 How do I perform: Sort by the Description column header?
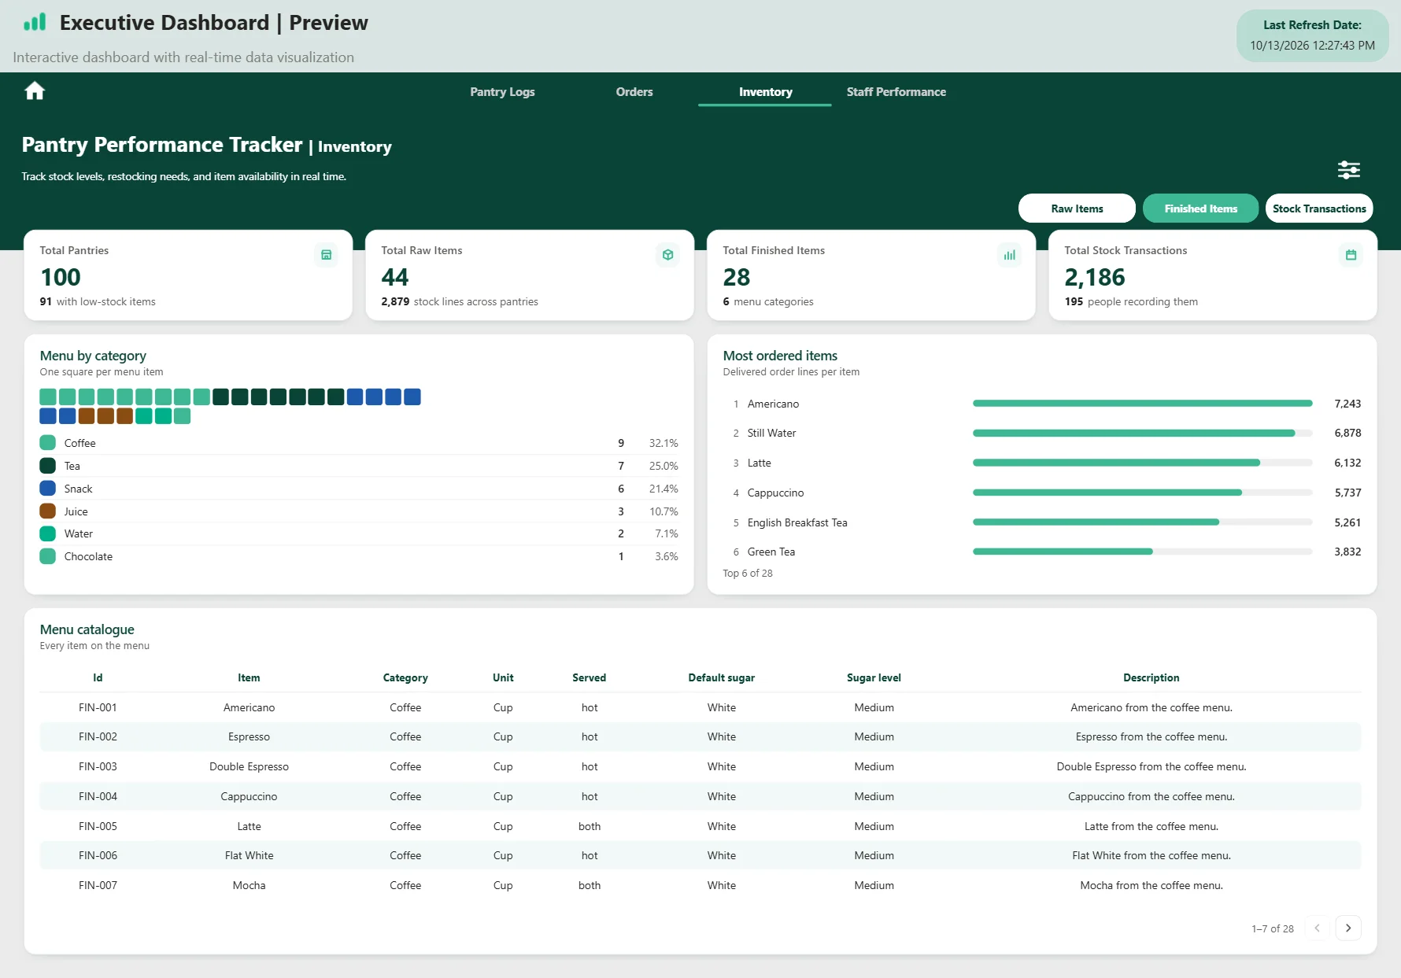click(1151, 677)
